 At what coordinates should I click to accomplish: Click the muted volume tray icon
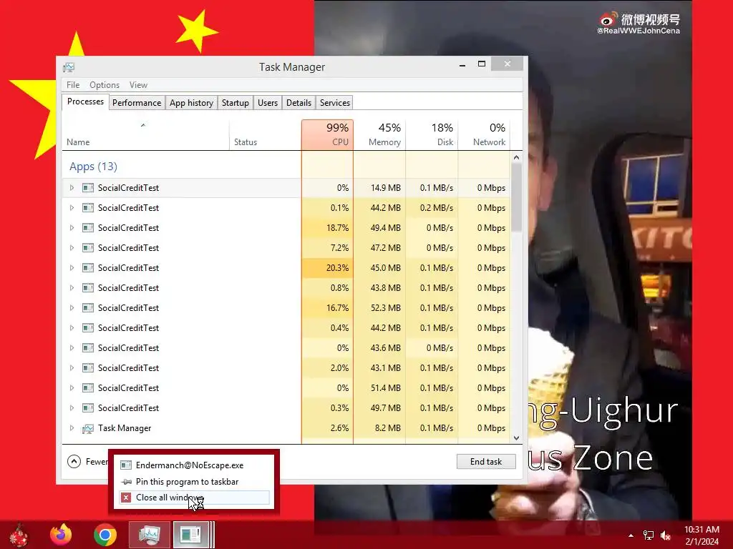pyautogui.click(x=666, y=535)
